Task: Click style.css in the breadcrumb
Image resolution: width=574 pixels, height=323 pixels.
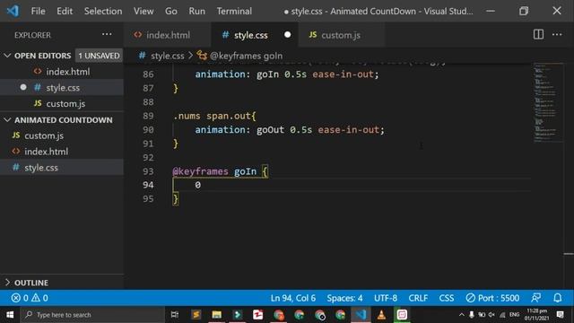Action: click(168, 56)
